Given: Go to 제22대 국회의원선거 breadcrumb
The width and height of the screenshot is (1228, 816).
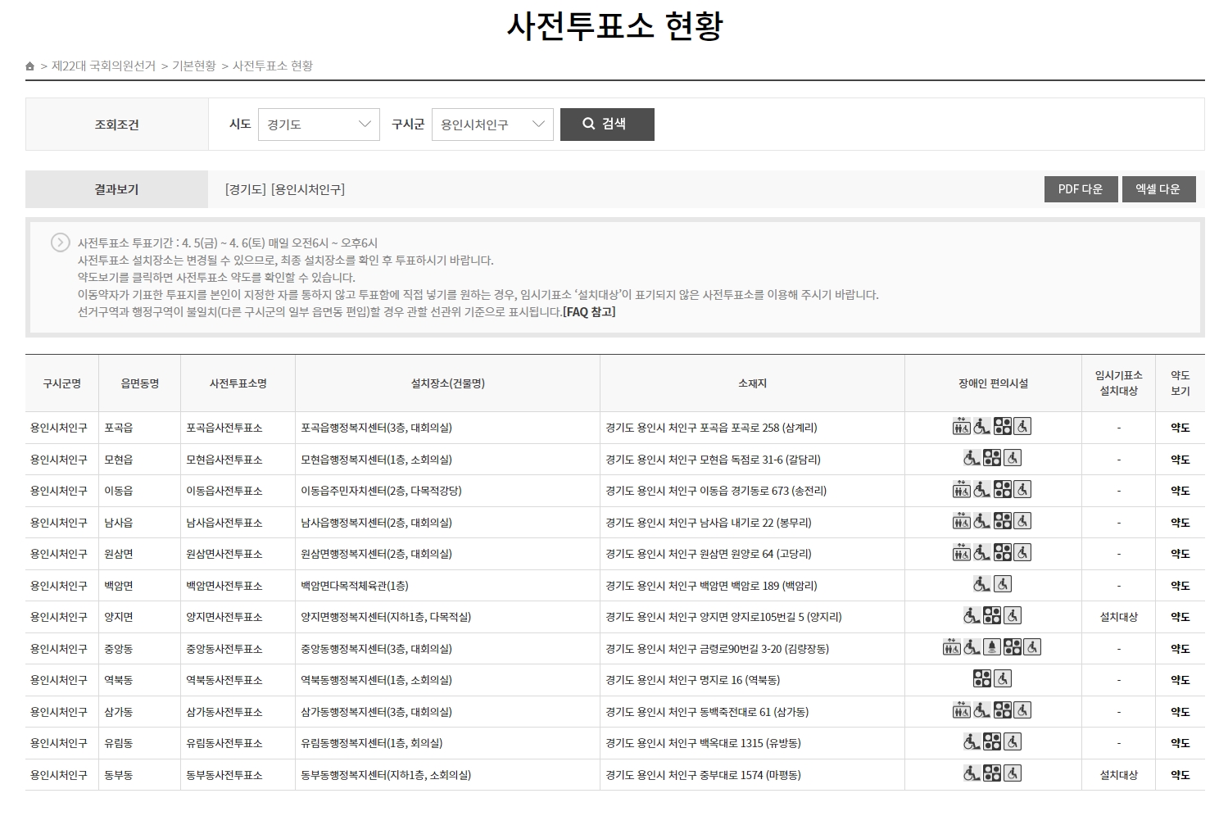Looking at the screenshot, I should (x=103, y=66).
